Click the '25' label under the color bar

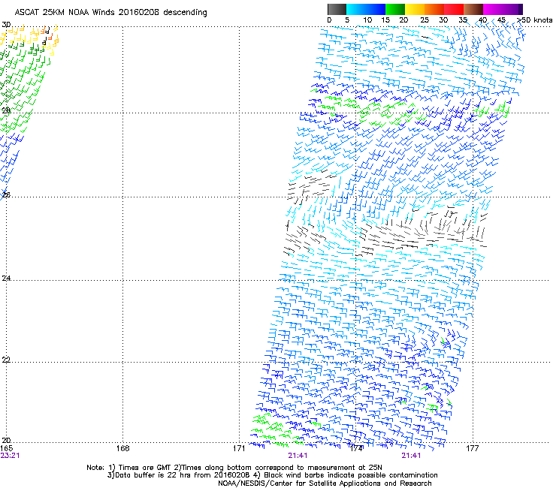(425, 20)
